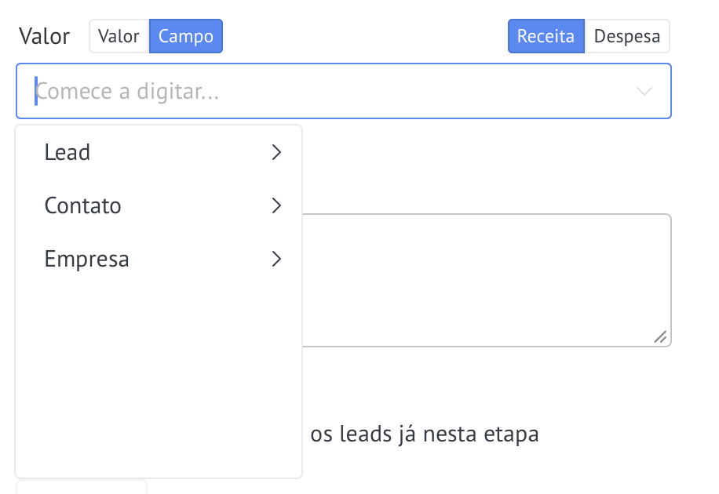Viewport: 719px width, 494px height.
Task: Open the field selector dropdown arrow
Action: pos(644,91)
